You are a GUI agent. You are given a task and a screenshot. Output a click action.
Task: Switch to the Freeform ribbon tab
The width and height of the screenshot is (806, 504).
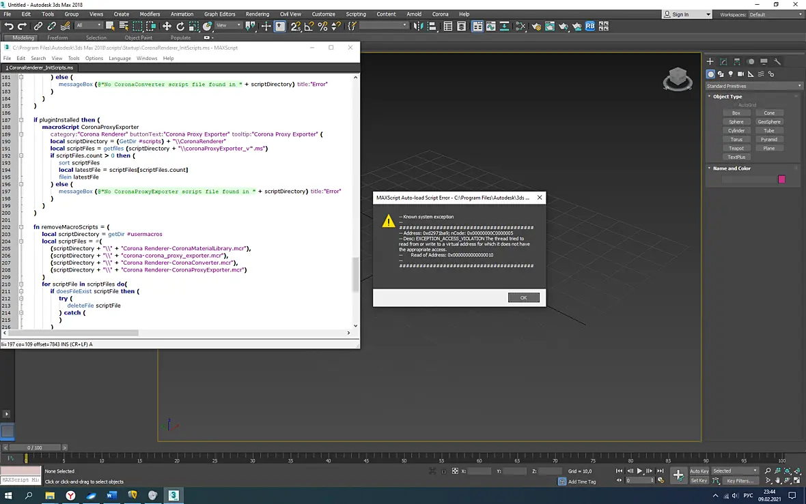57,38
